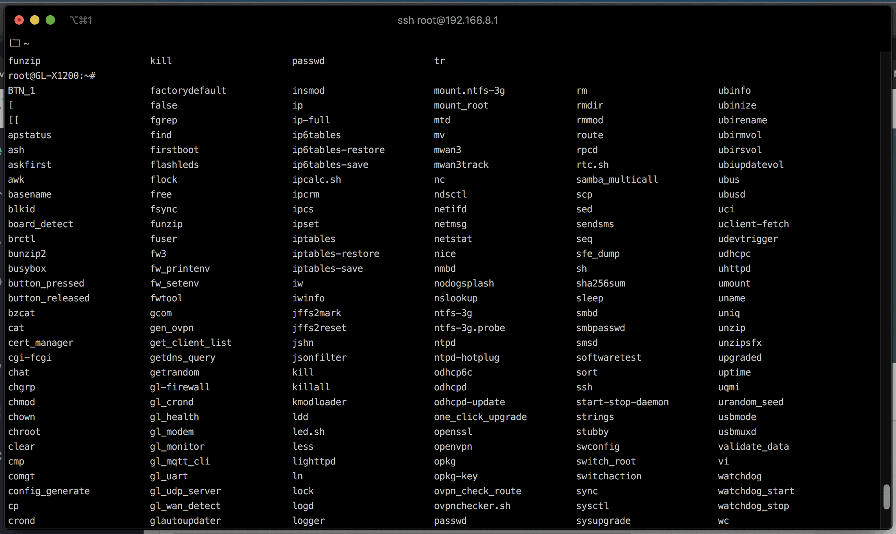Close the ssh terminal window
The image size is (896, 534).
coord(19,20)
